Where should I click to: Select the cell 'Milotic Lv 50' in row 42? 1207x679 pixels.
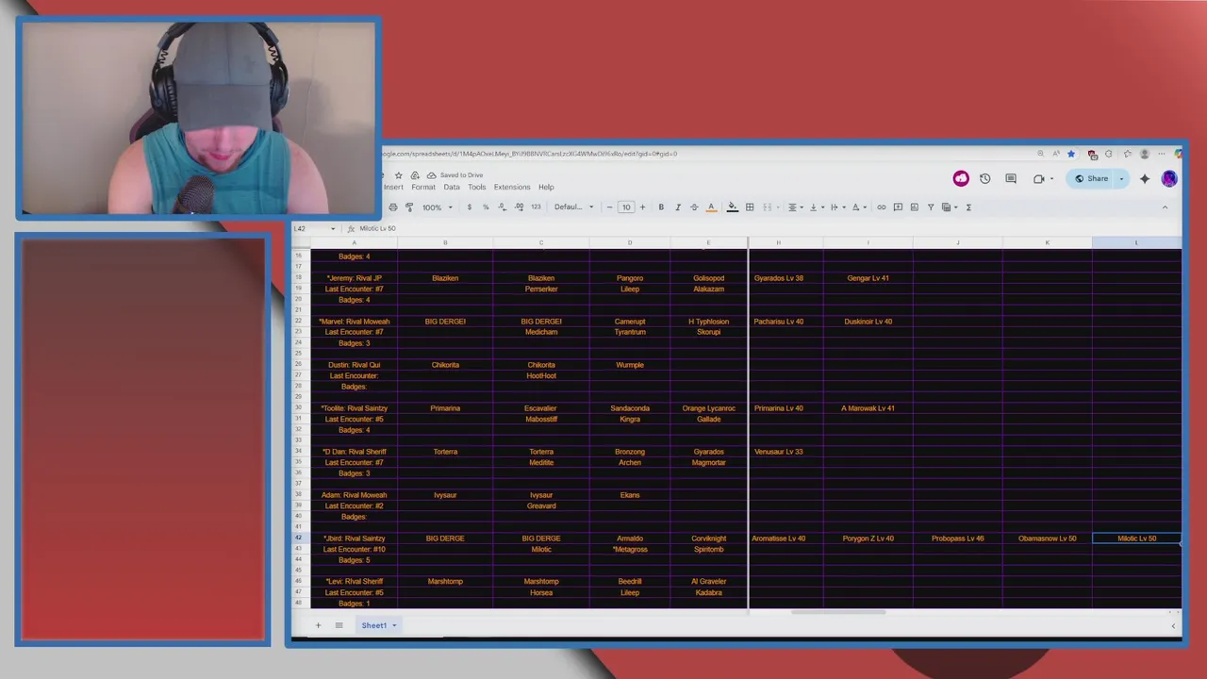coord(1136,538)
